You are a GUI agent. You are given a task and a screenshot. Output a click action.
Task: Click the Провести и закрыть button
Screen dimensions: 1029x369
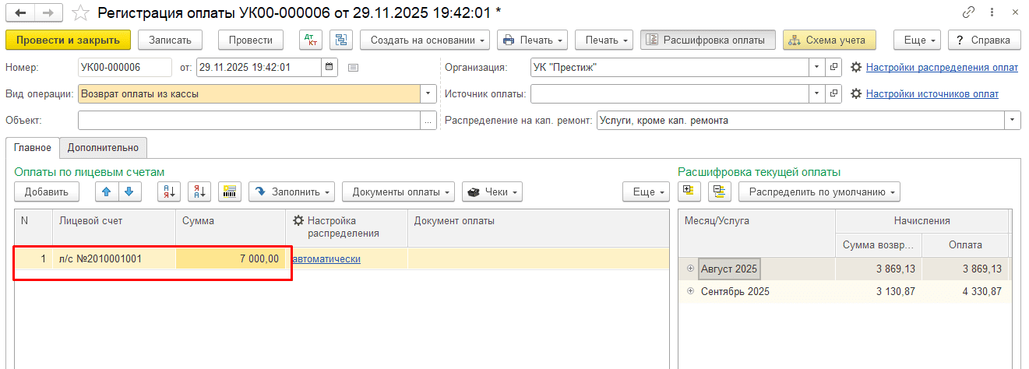[x=68, y=40]
